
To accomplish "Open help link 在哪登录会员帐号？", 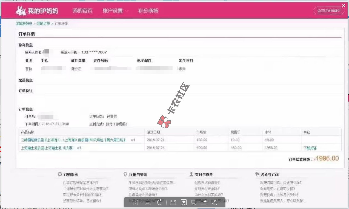I will point(143,195).
